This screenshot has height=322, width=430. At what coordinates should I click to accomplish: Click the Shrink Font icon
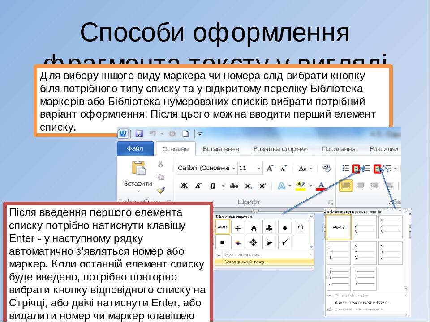(x=284, y=169)
